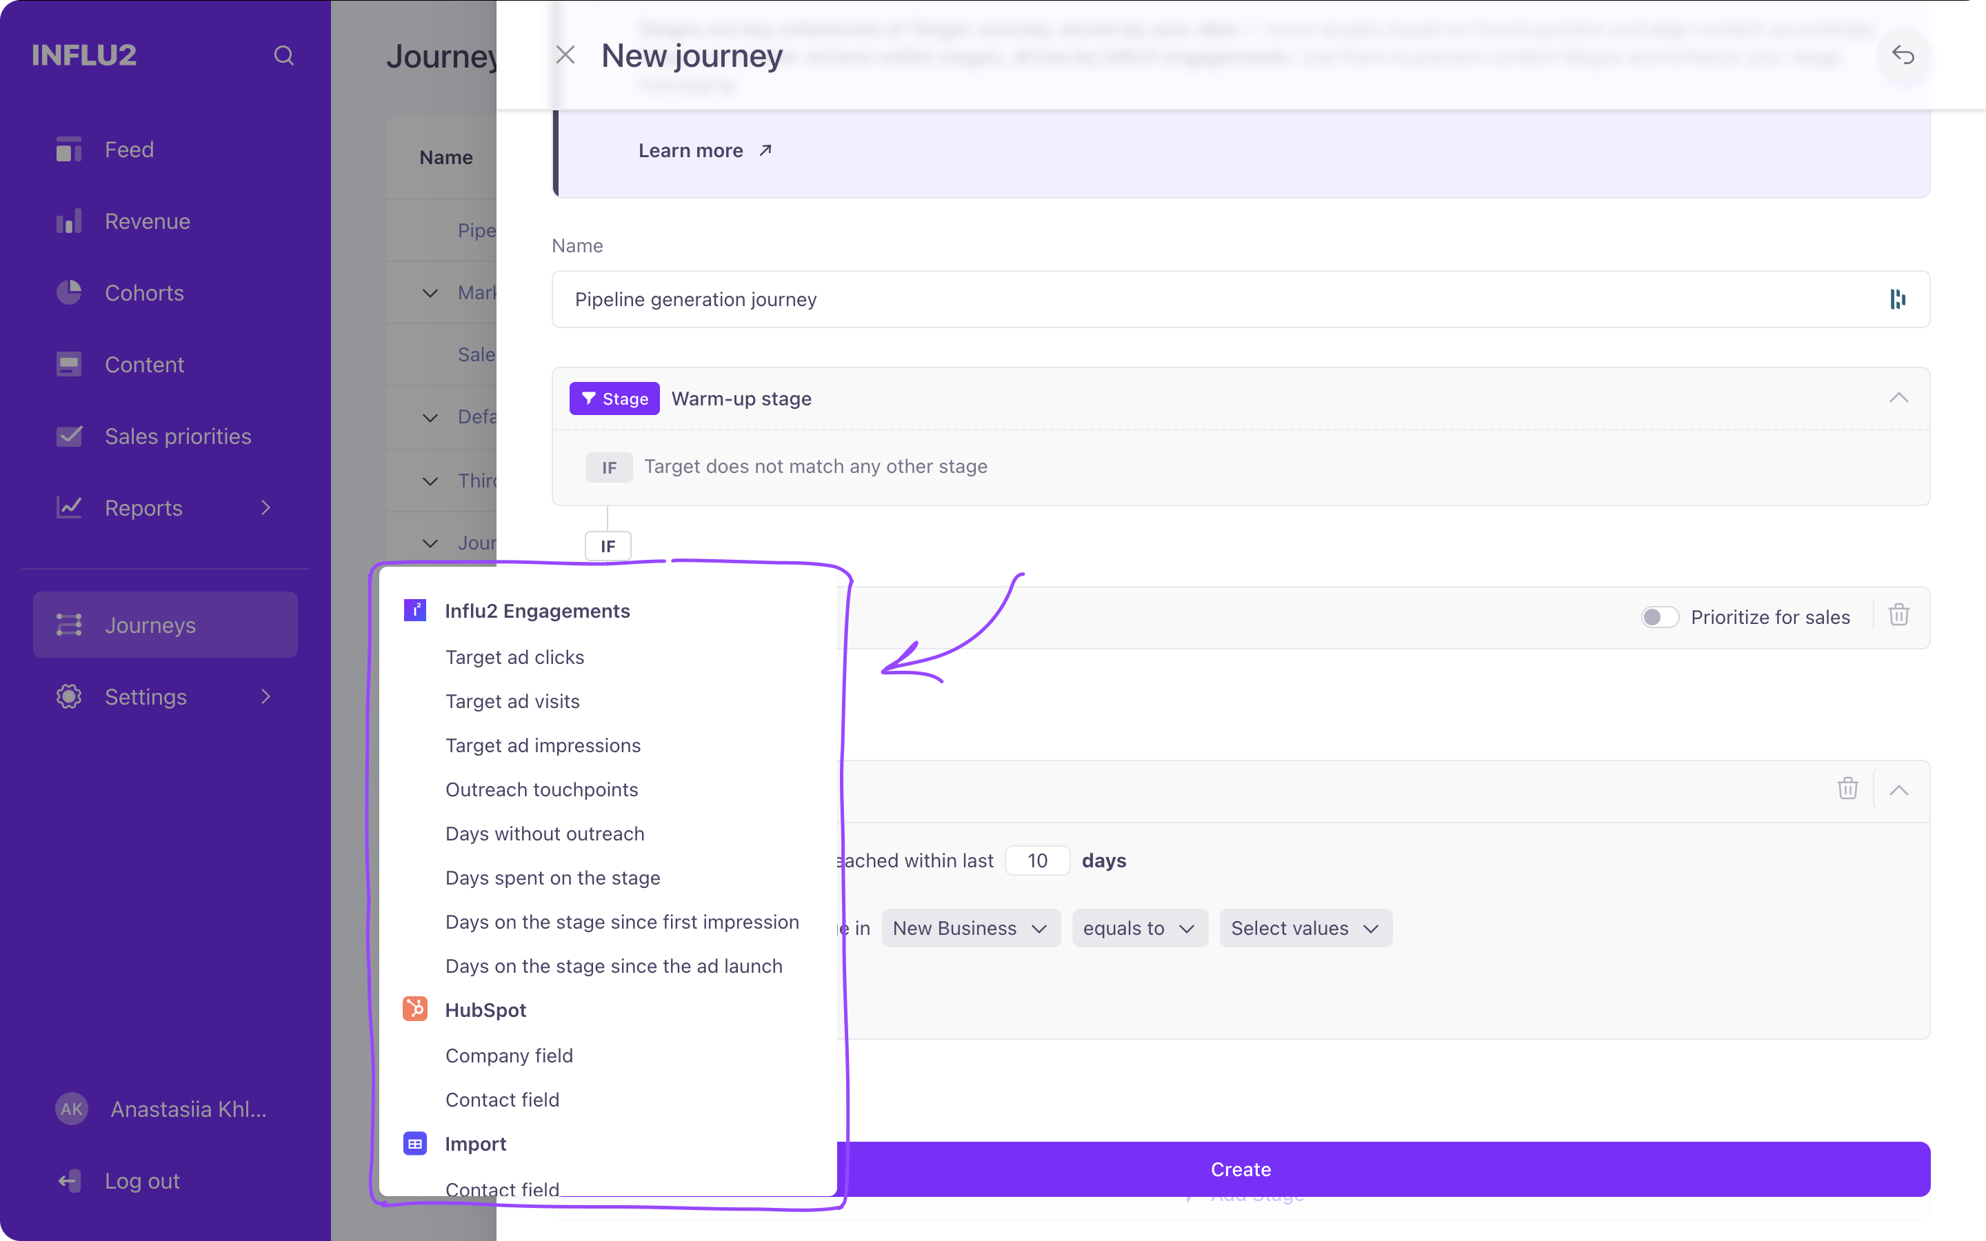
Task: Edit the journey Name input field
Action: tap(1241, 300)
